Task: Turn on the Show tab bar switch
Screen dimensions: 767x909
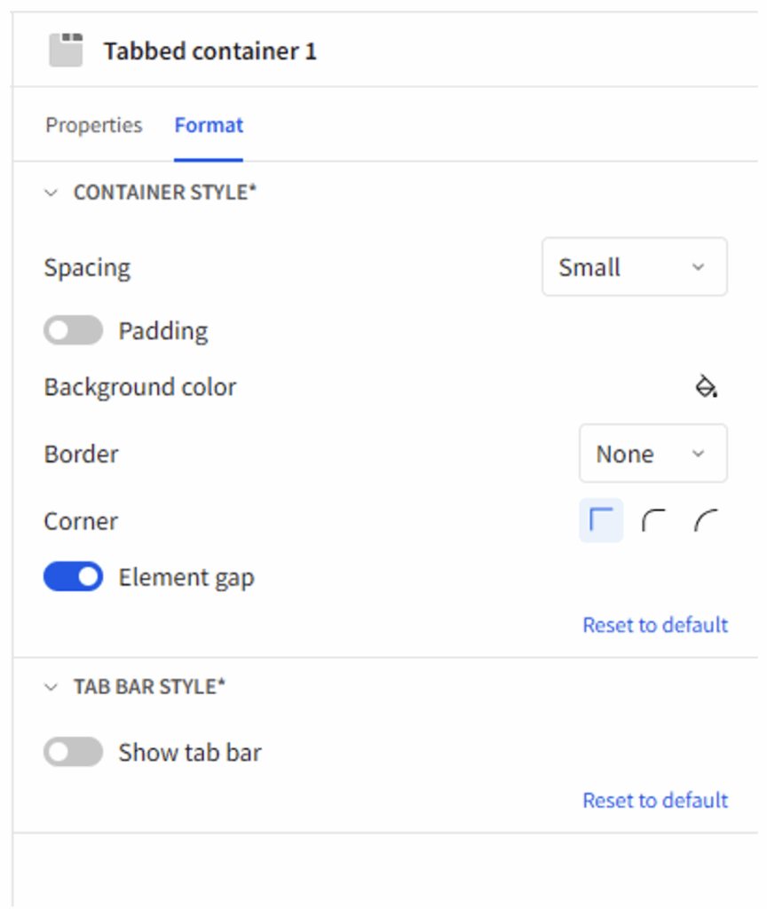Action: [73, 753]
